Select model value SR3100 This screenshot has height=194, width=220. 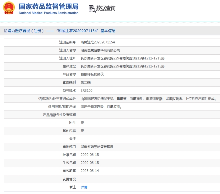click(x=87, y=90)
